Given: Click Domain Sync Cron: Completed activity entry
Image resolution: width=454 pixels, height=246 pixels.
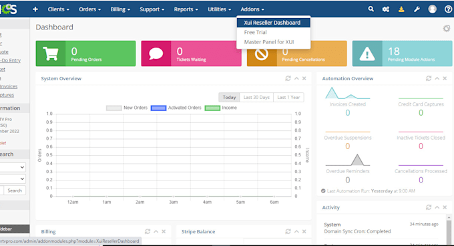Looking at the screenshot, I should click(x=357, y=231).
